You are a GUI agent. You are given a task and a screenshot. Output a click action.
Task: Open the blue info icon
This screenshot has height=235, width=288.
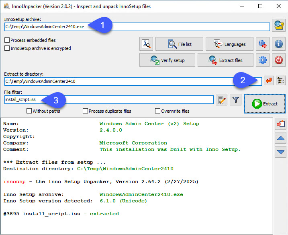pyautogui.click(x=279, y=44)
